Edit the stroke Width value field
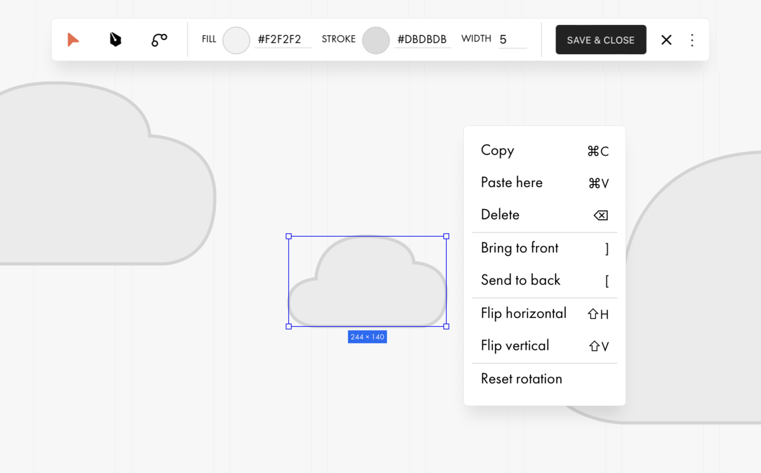Viewport: 761px width, 473px height. coord(513,40)
